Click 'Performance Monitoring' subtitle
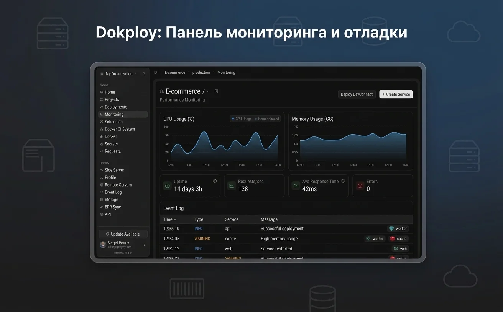The height and width of the screenshot is (312, 503). click(x=182, y=100)
